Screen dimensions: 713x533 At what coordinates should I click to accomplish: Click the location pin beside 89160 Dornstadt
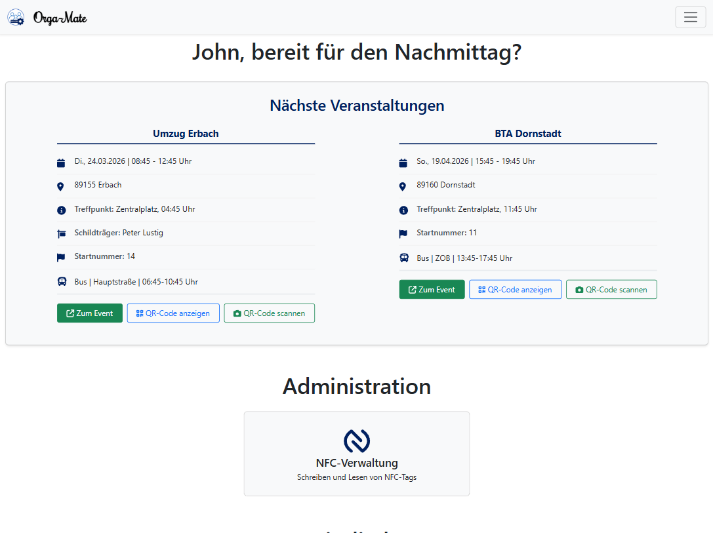click(403, 185)
